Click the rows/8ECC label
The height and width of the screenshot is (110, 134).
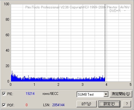[x=50, y=94]
